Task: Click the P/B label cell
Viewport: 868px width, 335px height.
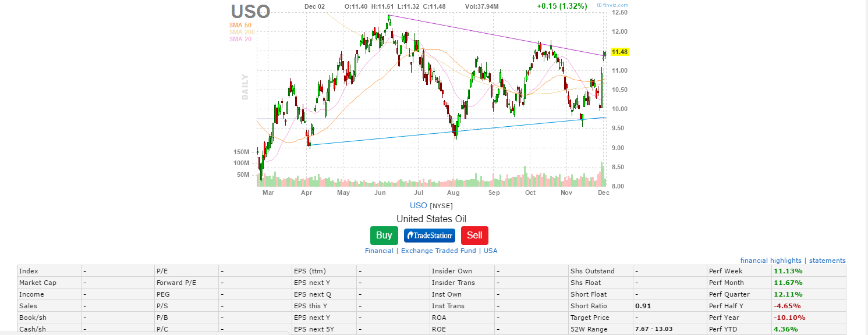Action: click(x=186, y=318)
